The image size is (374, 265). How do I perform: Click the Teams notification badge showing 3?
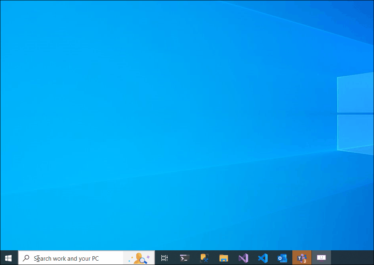(305, 261)
